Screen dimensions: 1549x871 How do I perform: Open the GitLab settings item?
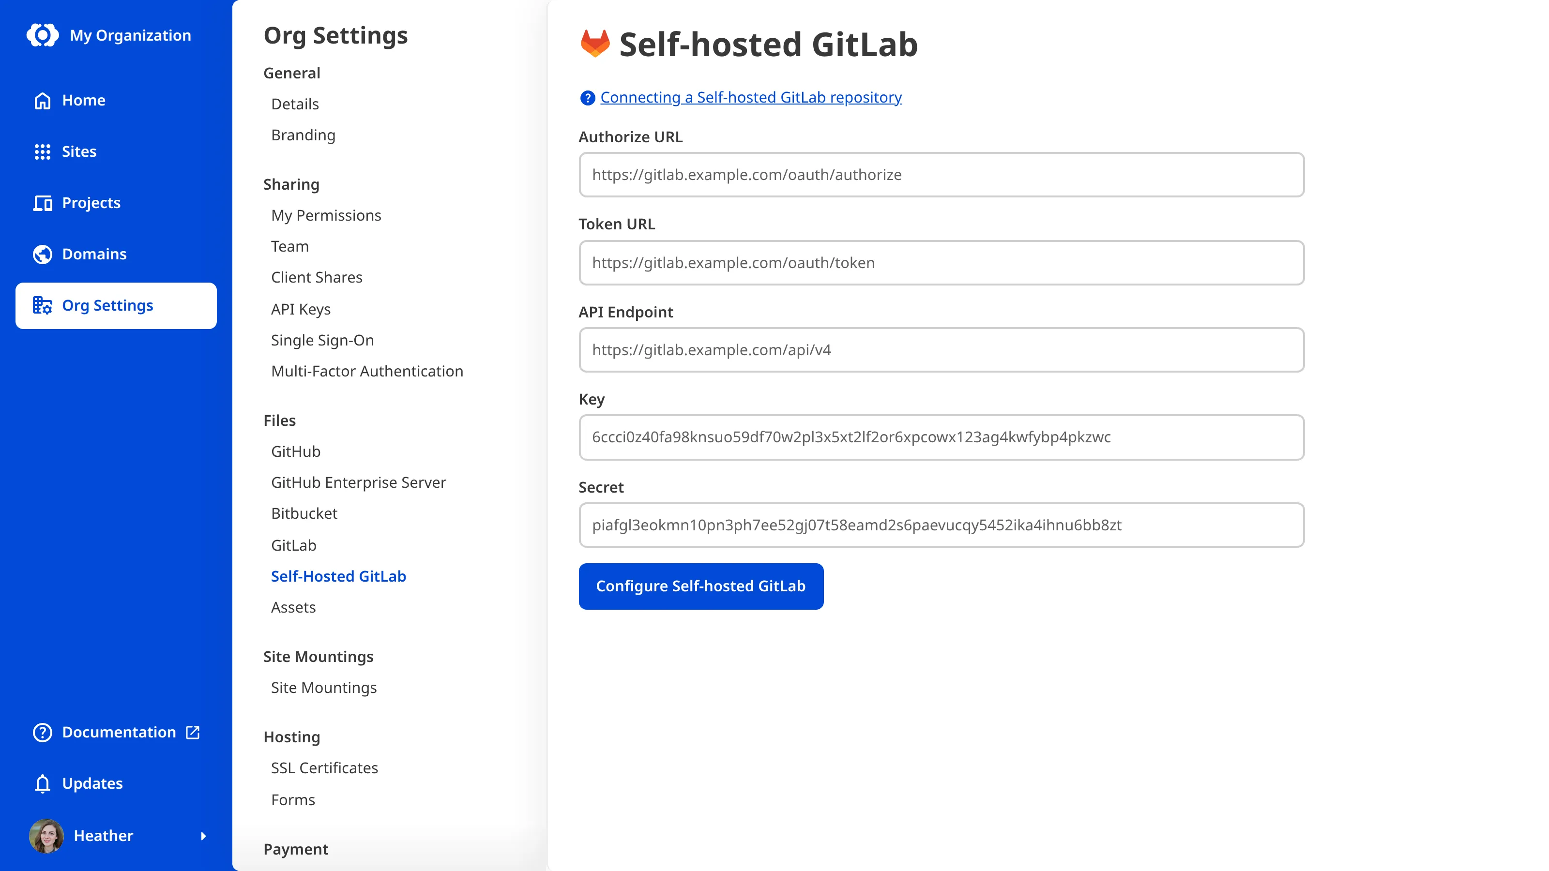click(293, 545)
